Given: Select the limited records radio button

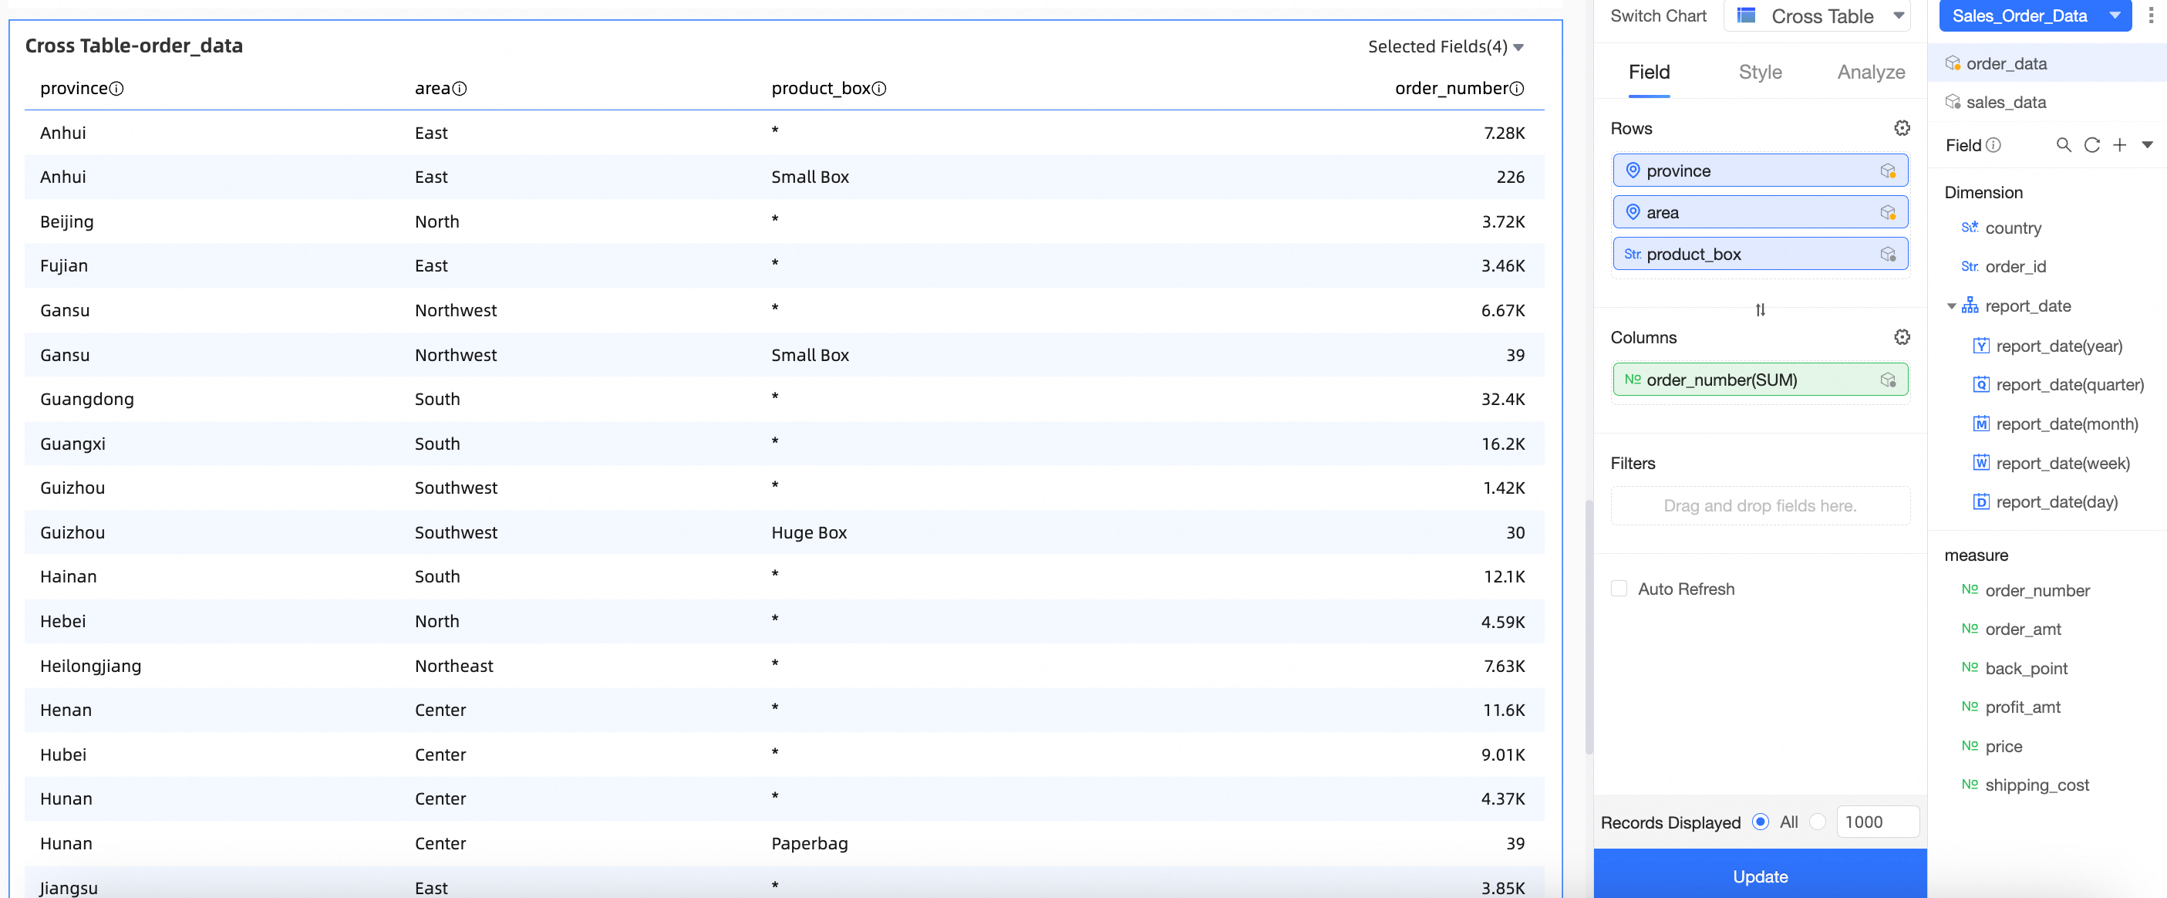Looking at the screenshot, I should 1817,822.
